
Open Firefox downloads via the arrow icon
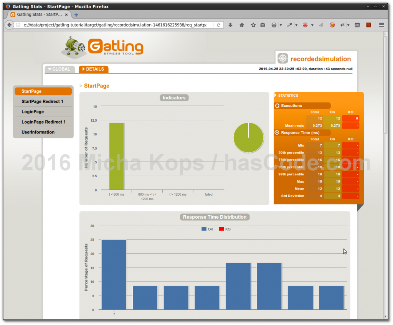pyautogui.click(x=230, y=25)
